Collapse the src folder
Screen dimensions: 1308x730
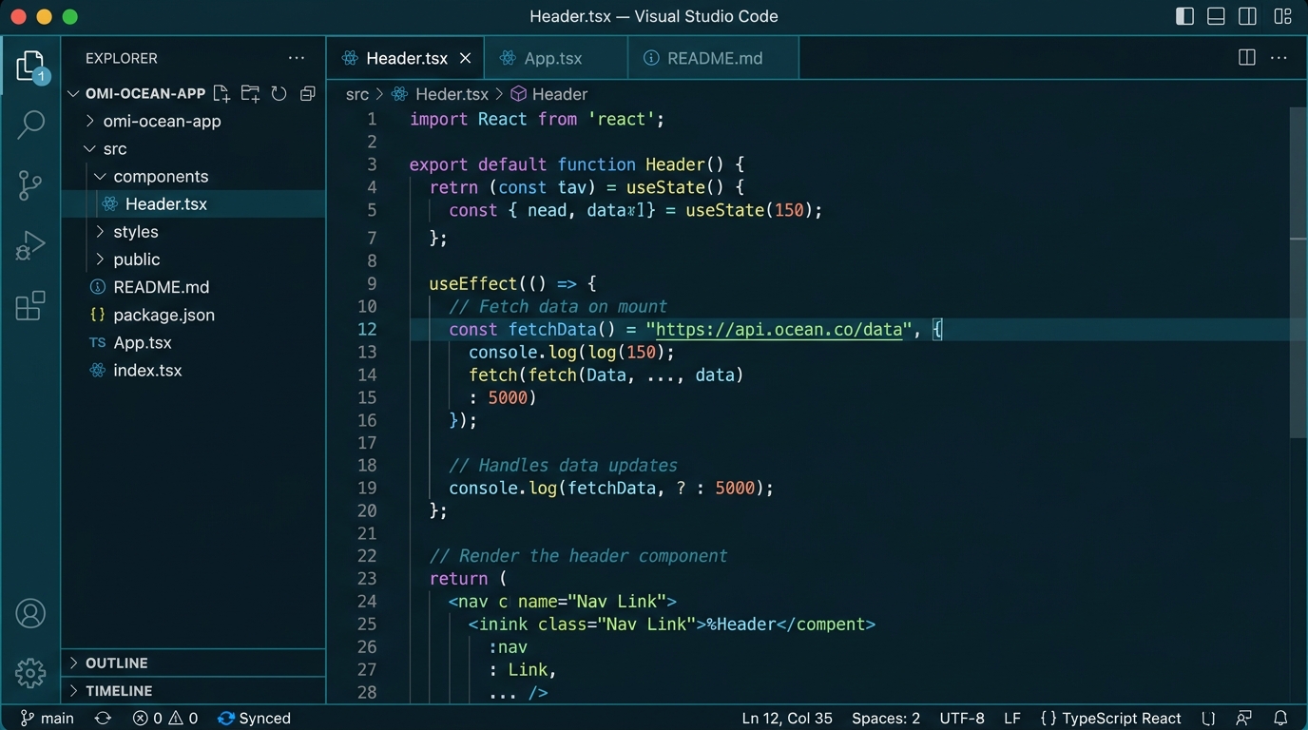point(89,148)
